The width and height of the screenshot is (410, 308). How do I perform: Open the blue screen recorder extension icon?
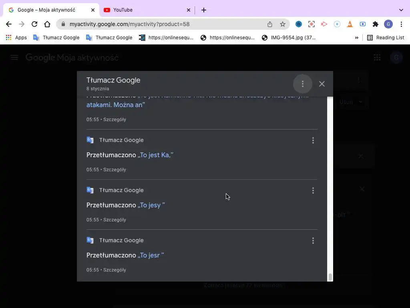(363, 24)
